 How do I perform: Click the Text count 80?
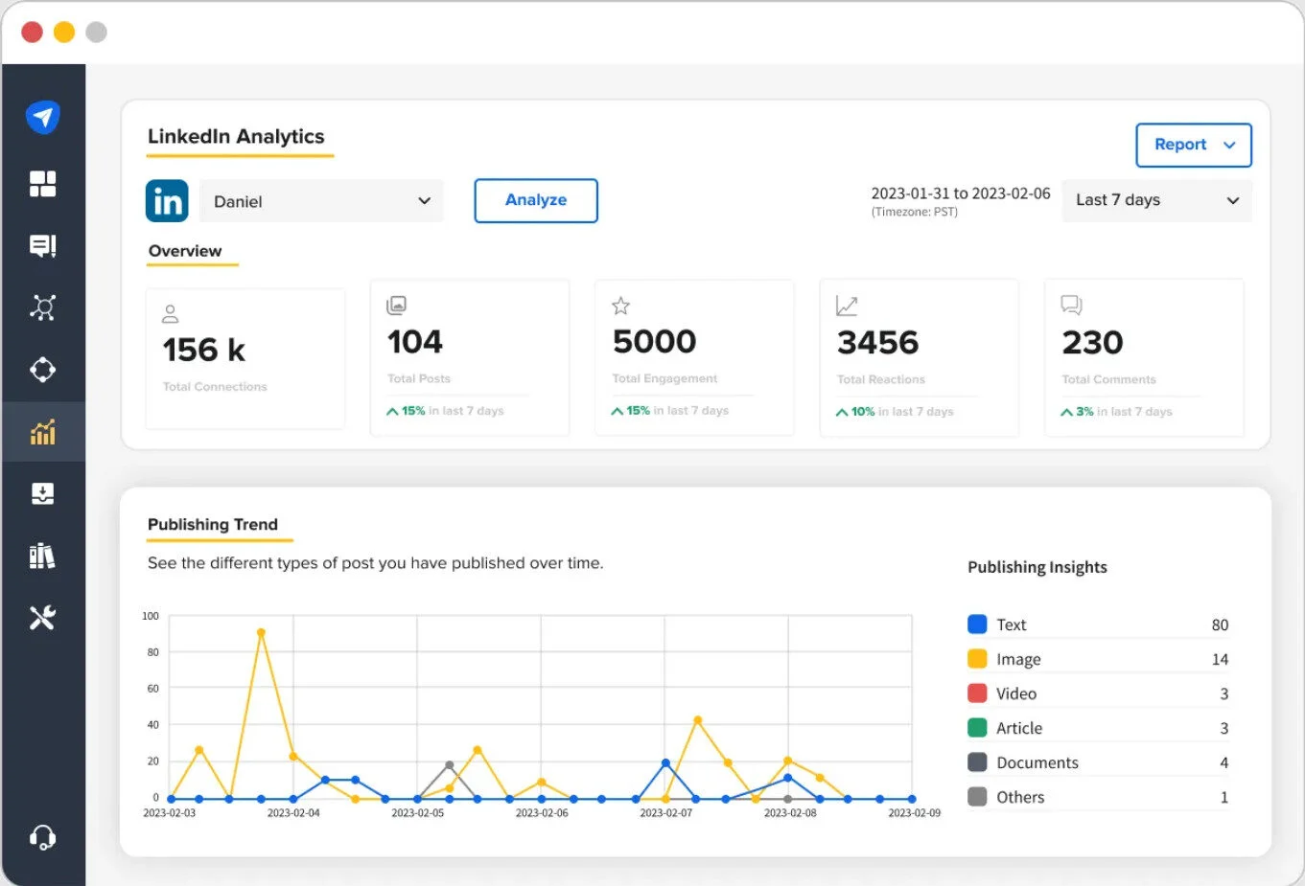coord(1220,625)
